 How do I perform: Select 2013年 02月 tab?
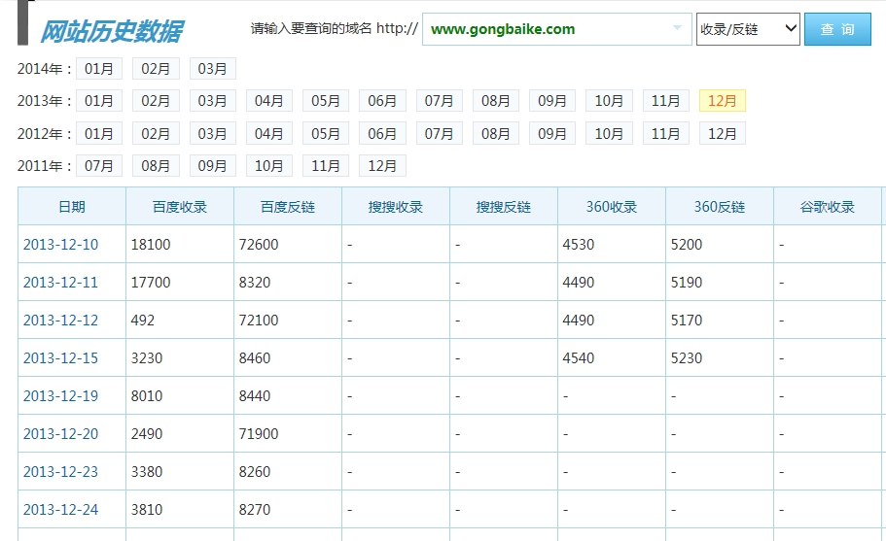(x=156, y=101)
